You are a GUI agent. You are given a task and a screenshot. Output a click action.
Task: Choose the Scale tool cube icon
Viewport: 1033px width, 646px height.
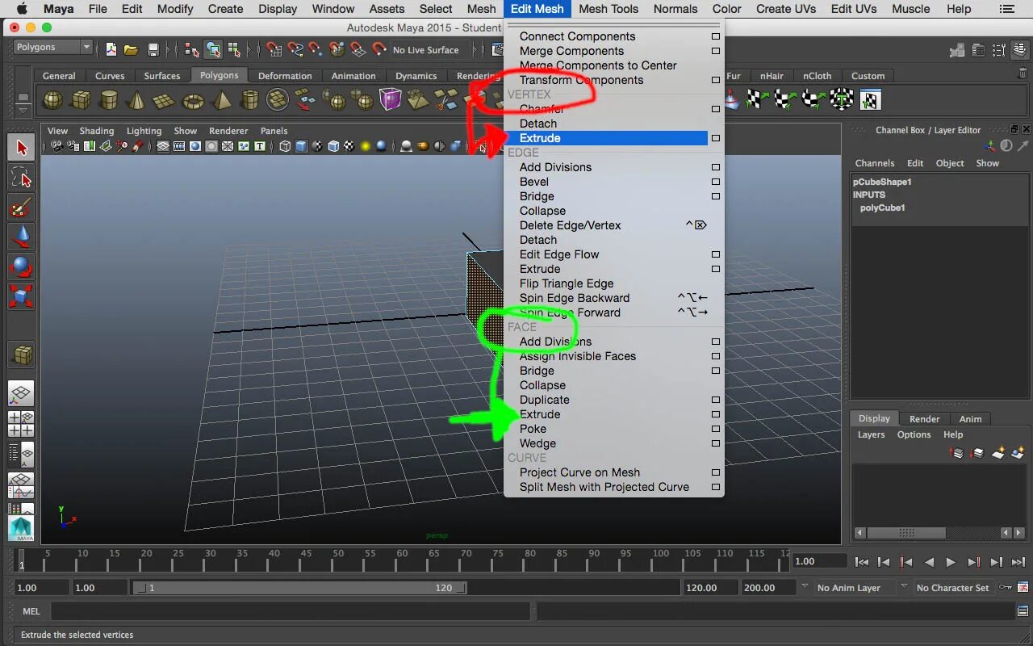click(22, 296)
